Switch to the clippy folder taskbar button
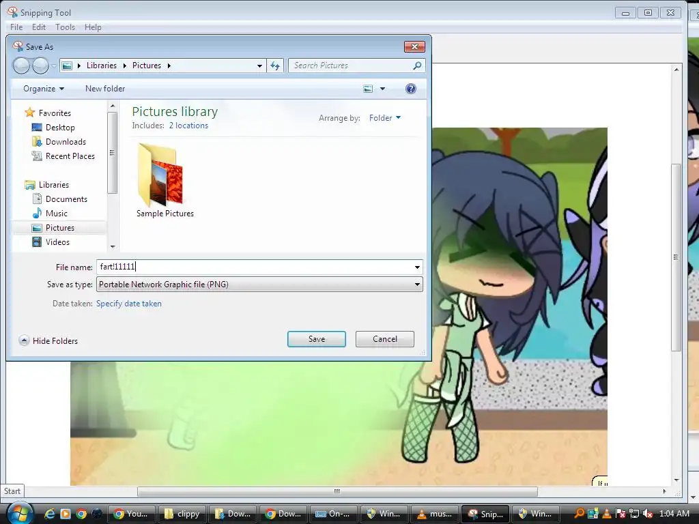This screenshot has height=524, width=699. click(x=182, y=514)
